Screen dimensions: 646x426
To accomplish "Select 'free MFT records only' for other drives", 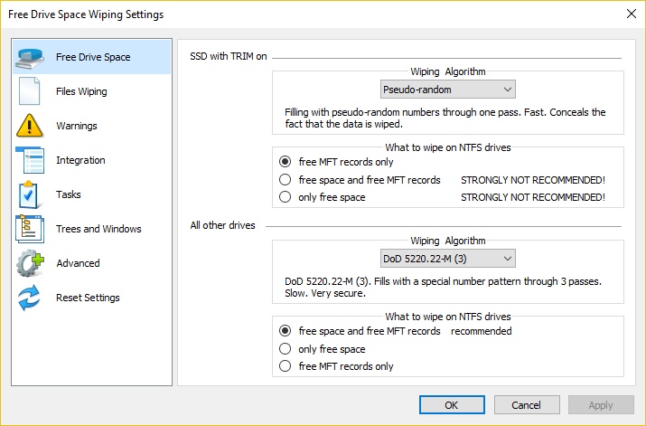I will click(x=286, y=366).
